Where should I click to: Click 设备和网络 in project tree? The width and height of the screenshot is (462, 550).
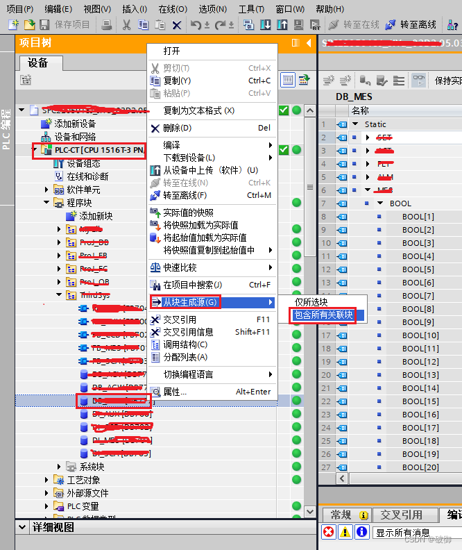point(75,137)
